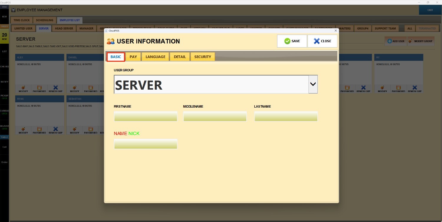The width and height of the screenshot is (442, 222).
Task: Close dialog with title-bar X button
Action: pyautogui.click(x=336, y=30)
